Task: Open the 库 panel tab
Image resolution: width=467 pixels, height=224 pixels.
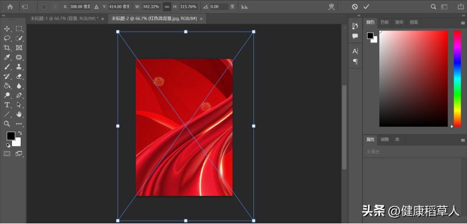Action: pos(397,139)
